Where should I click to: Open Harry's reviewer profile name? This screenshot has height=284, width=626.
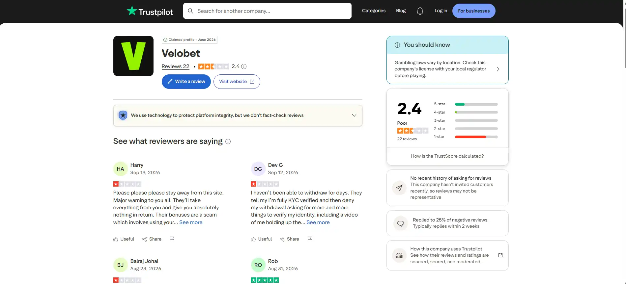click(137, 165)
